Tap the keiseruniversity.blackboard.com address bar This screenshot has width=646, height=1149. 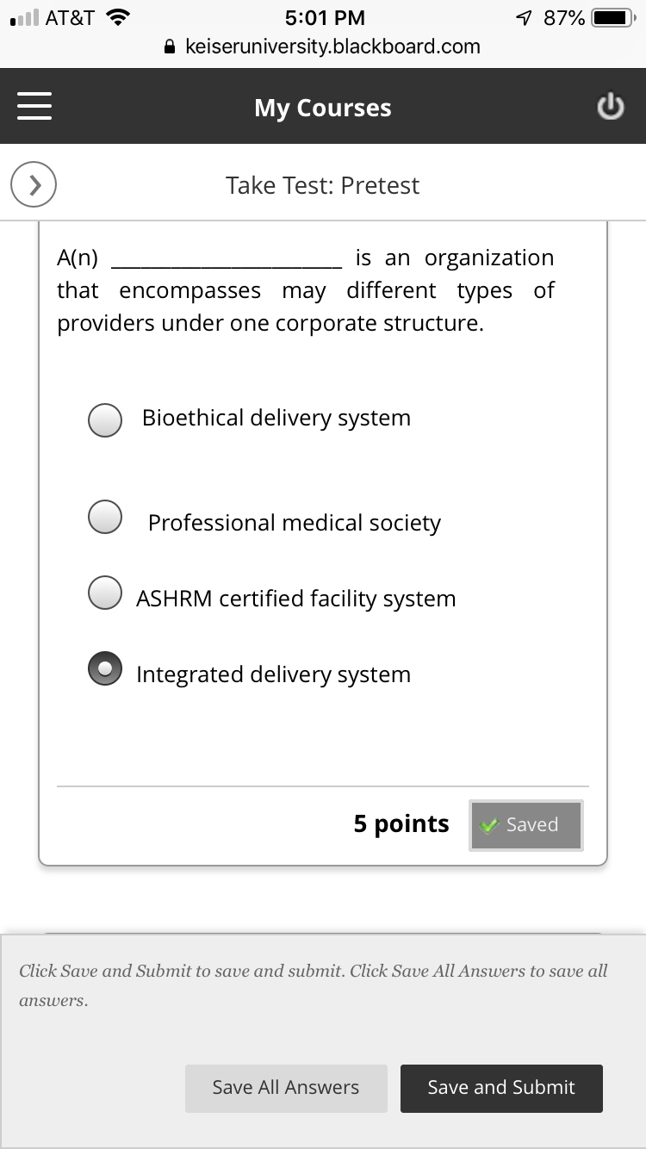[x=332, y=47]
